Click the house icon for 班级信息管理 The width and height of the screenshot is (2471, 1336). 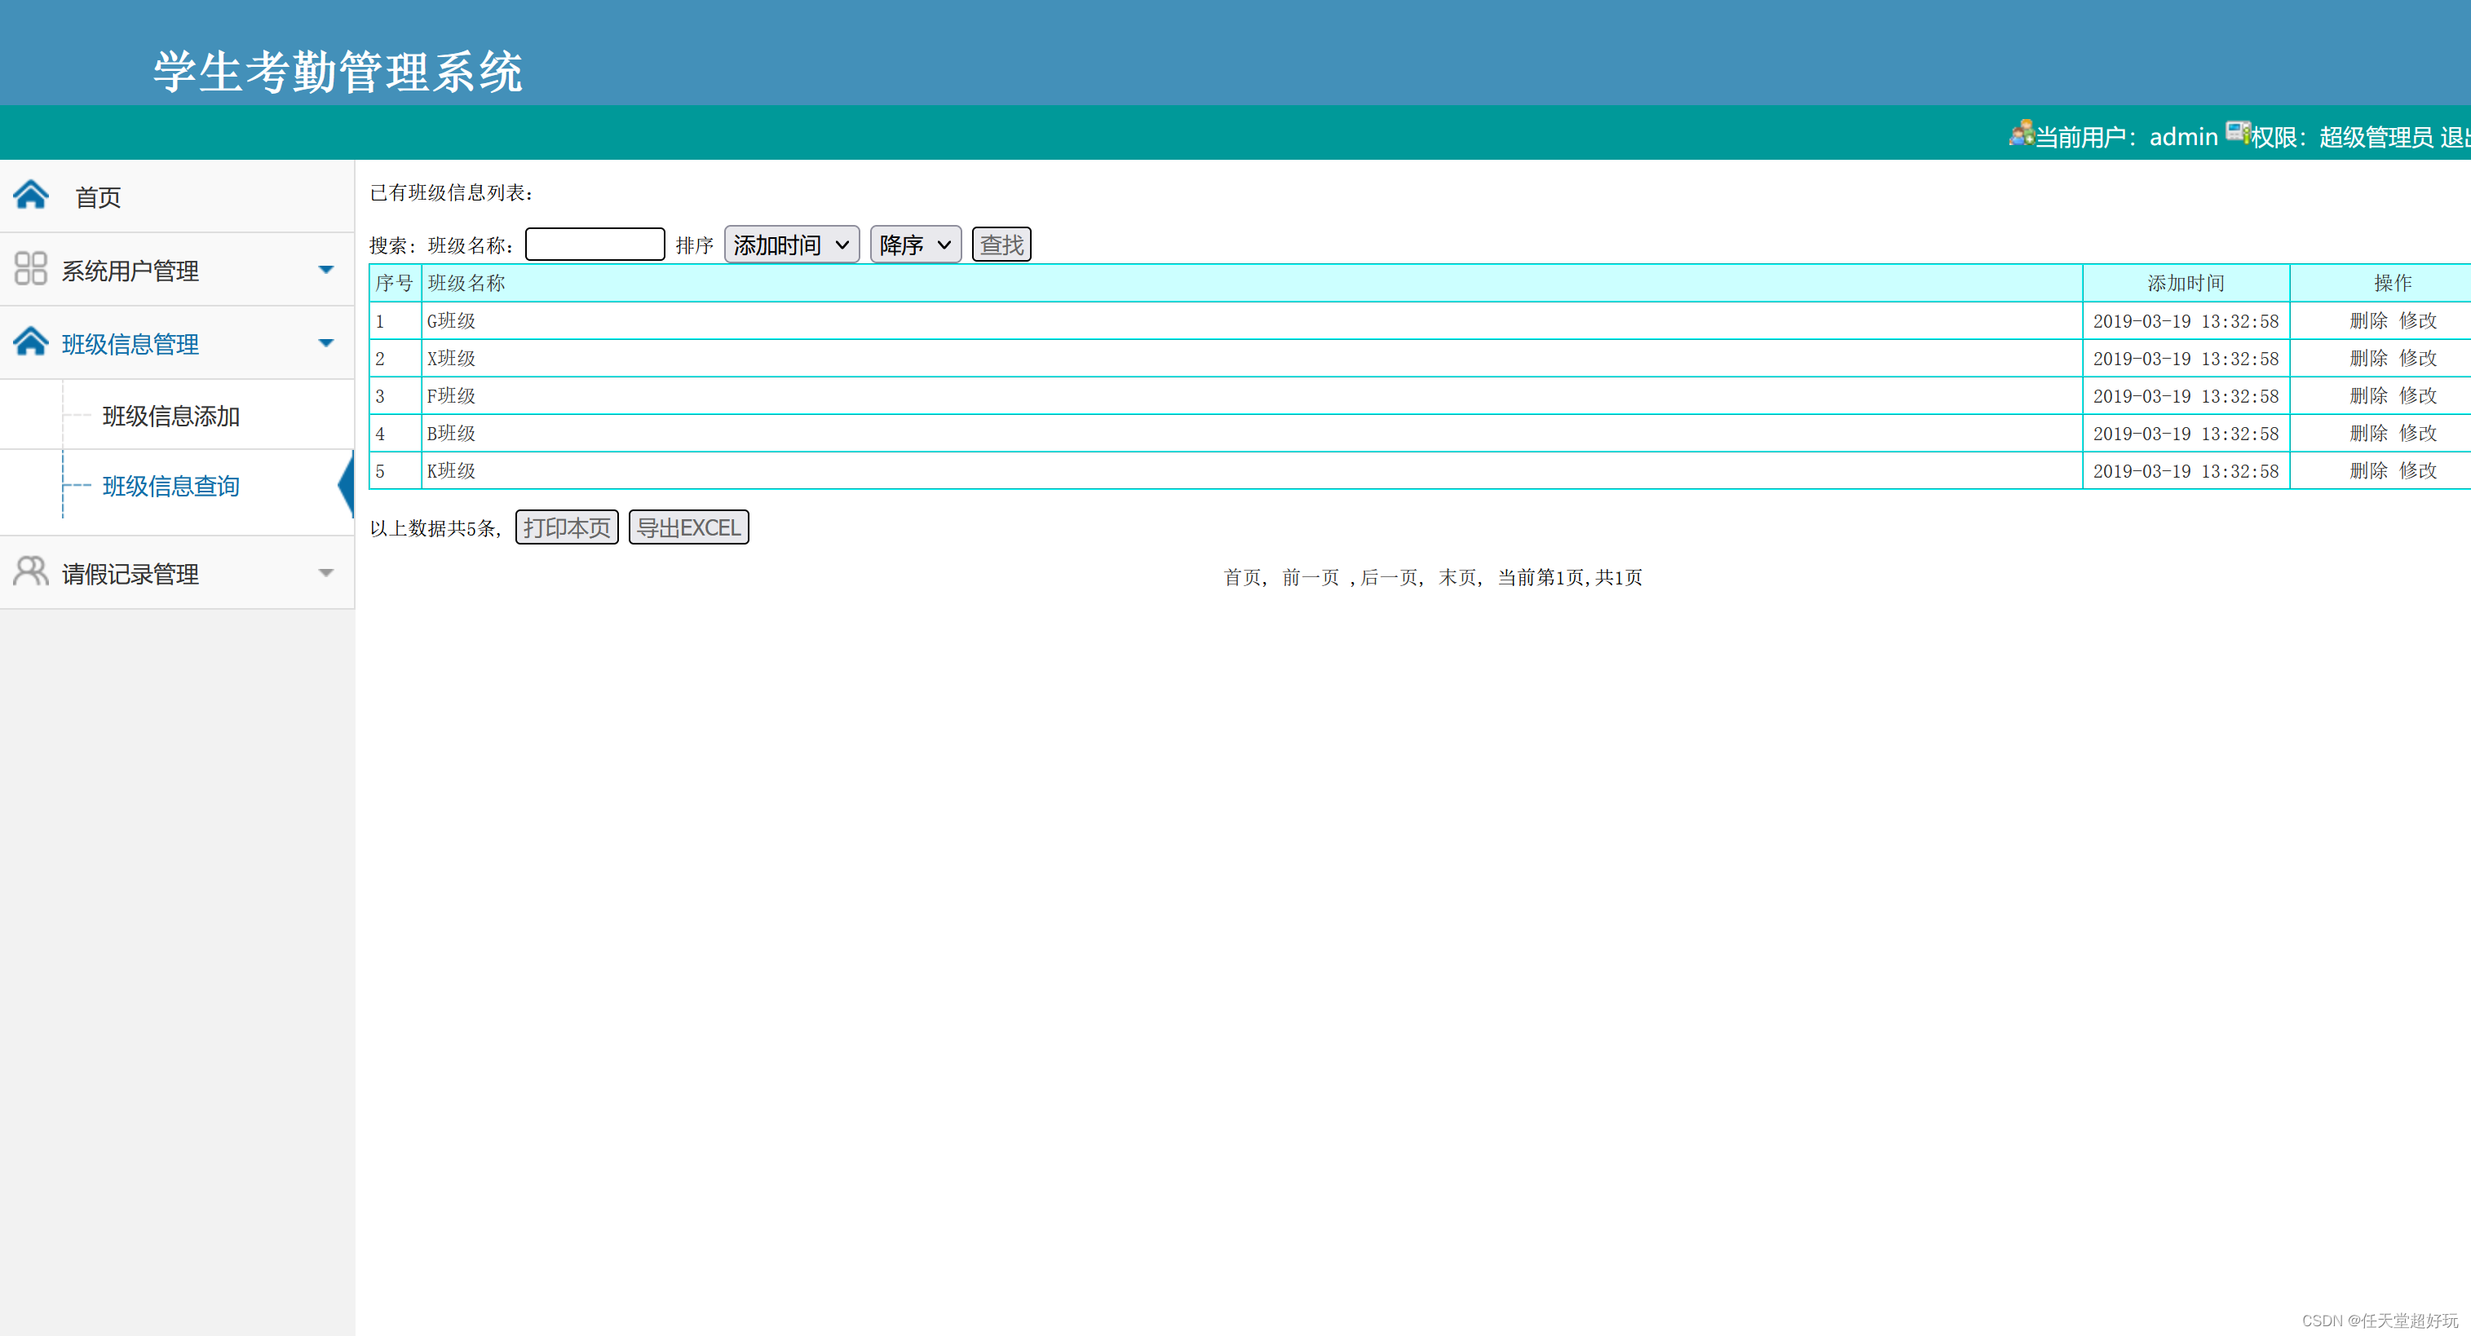[x=31, y=342]
